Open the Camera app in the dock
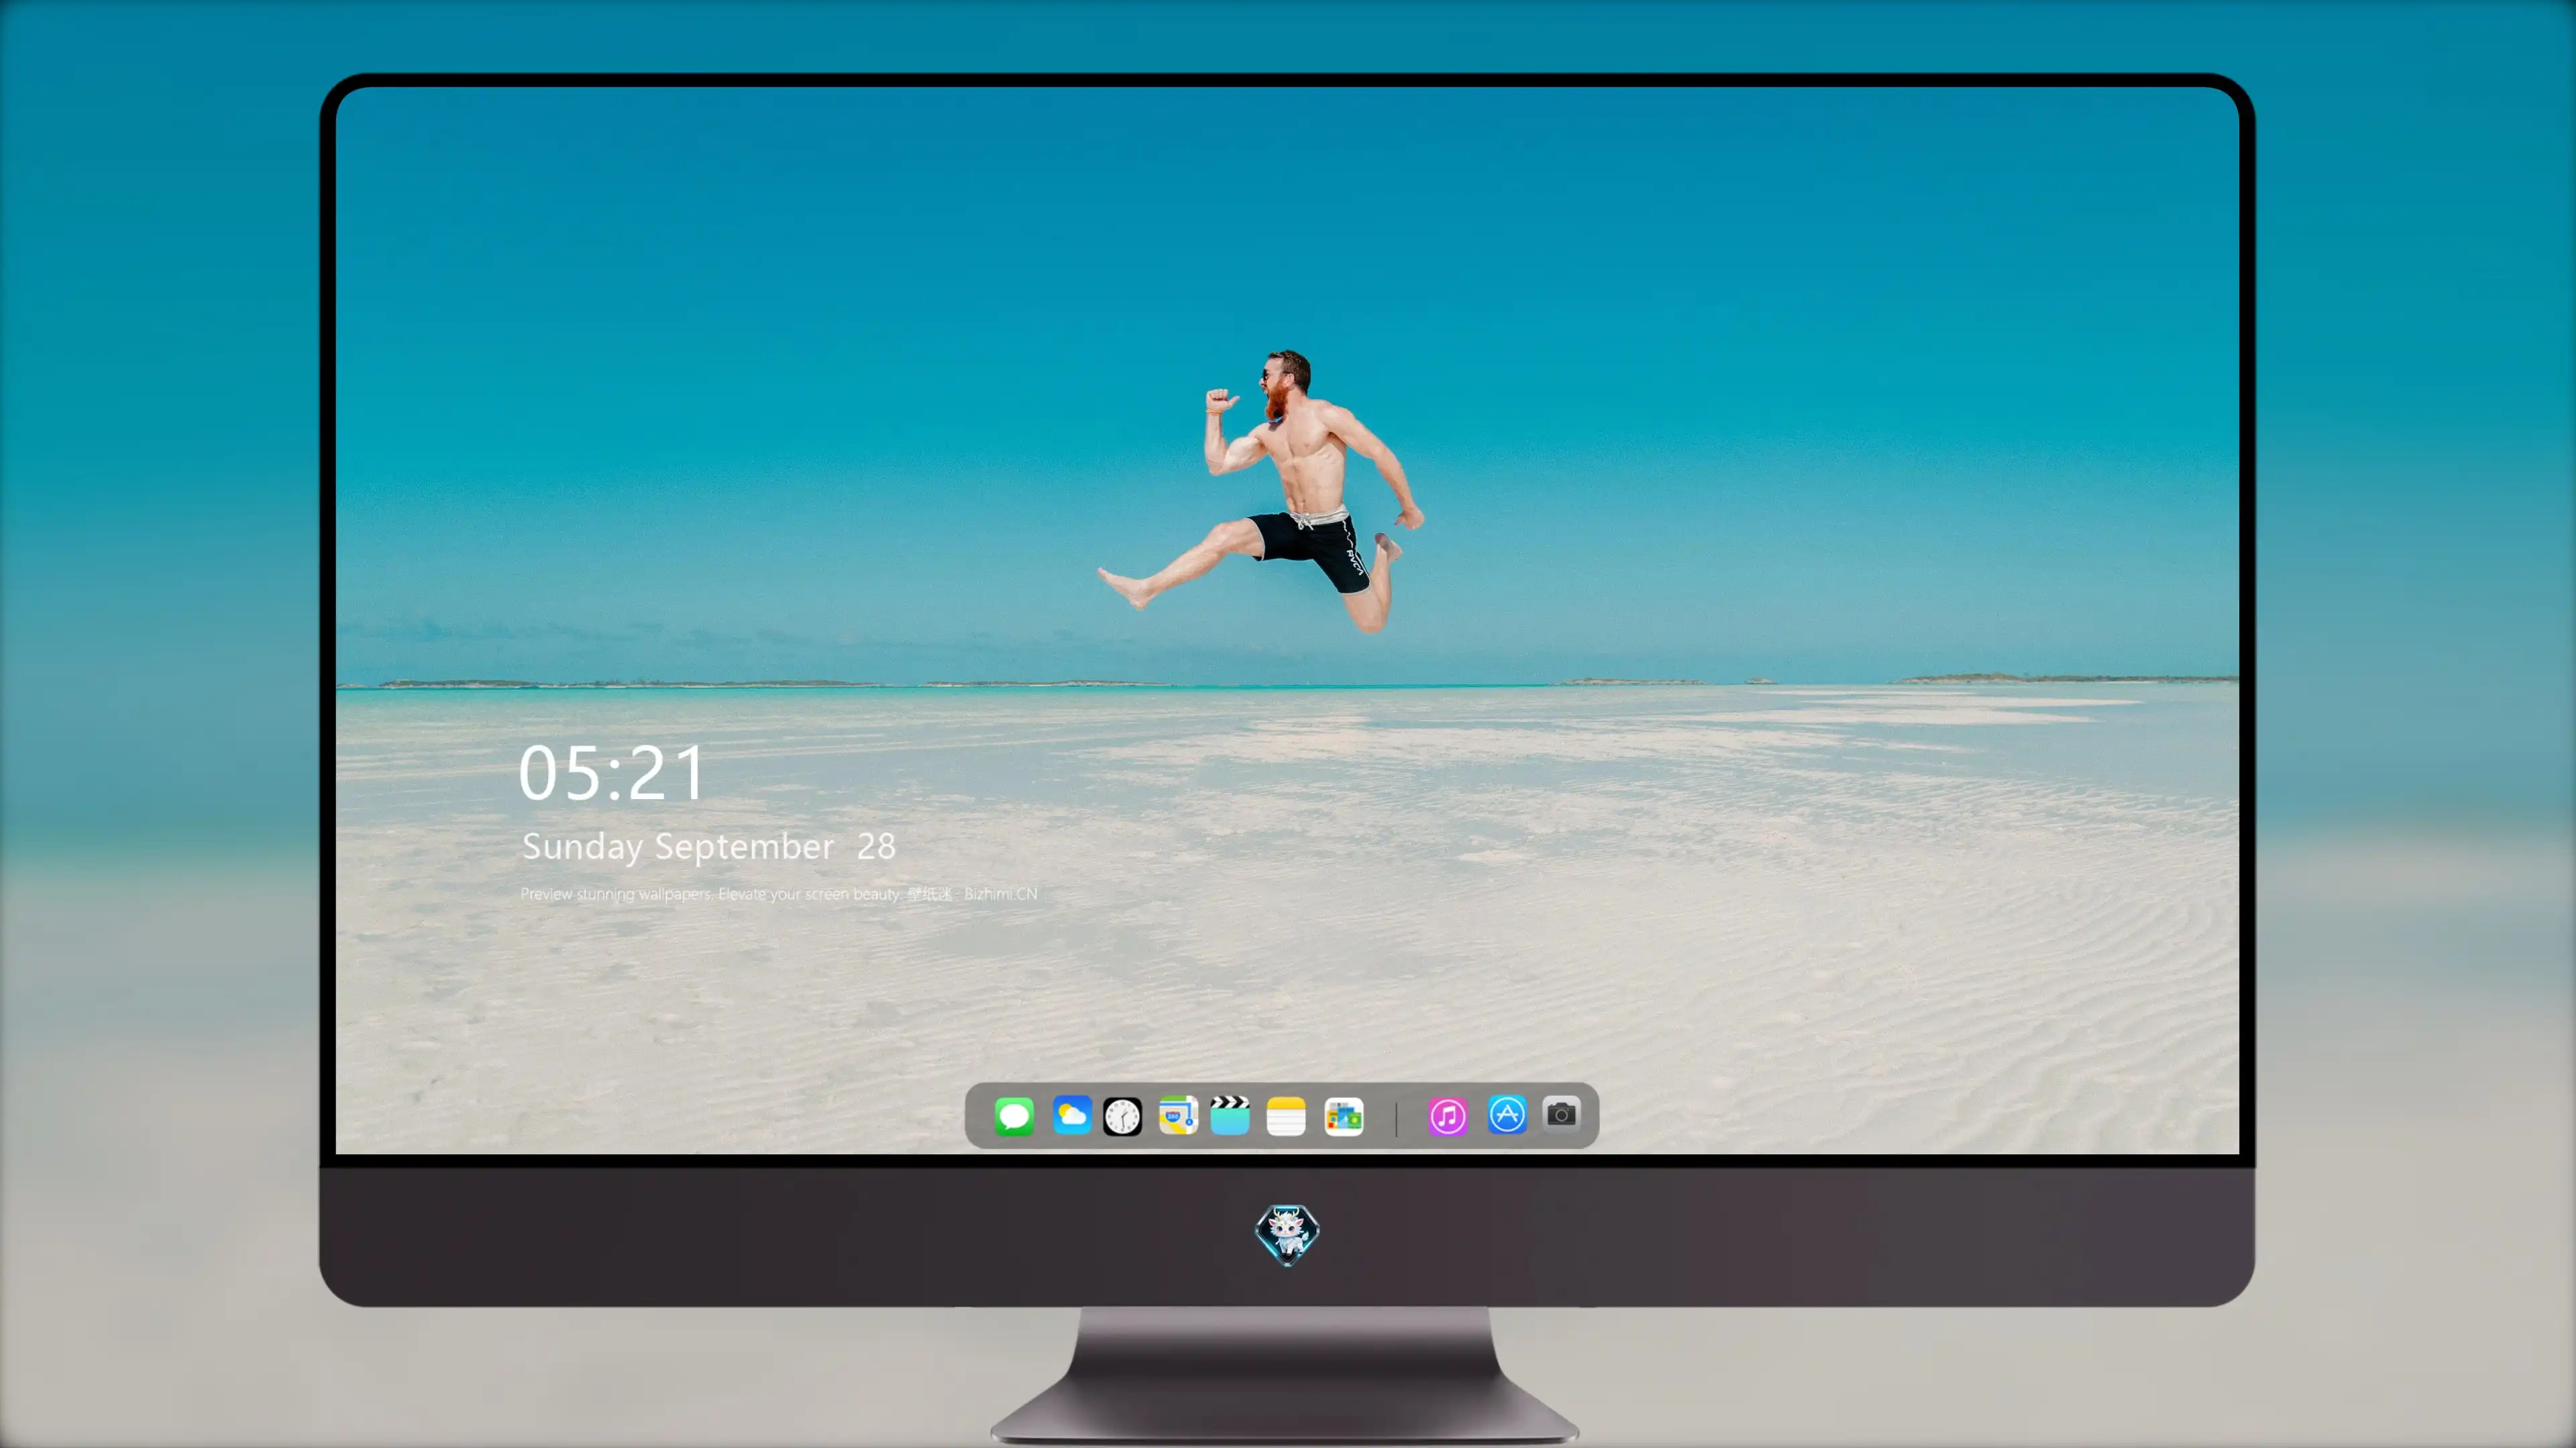2576x1448 pixels. (x=1561, y=1114)
